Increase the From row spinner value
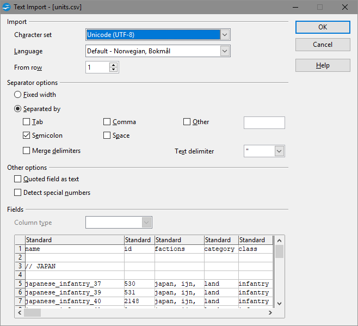 click(x=113, y=65)
